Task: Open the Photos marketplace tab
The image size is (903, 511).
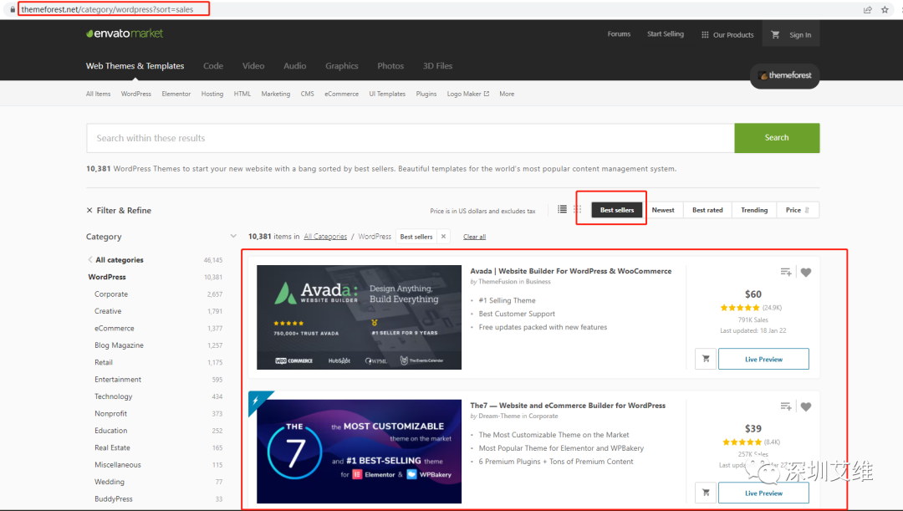Action: (390, 66)
